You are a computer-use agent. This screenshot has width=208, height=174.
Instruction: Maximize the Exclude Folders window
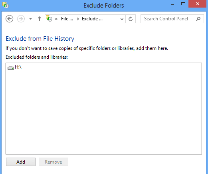coord(183,4)
